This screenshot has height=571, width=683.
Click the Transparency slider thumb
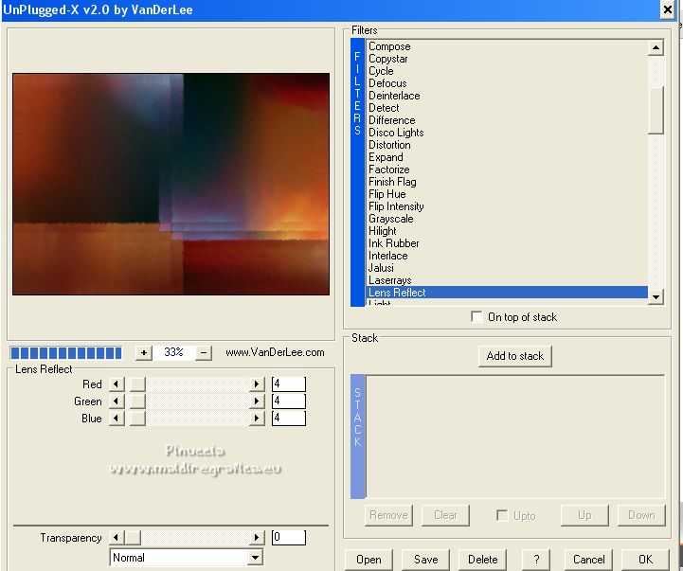[x=133, y=538]
